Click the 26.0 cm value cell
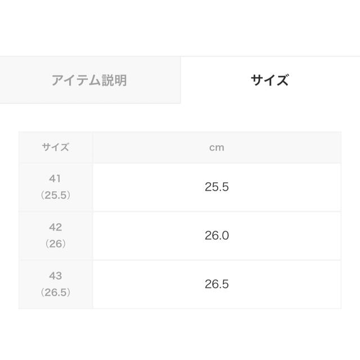360x360 pixels. [x=217, y=236]
